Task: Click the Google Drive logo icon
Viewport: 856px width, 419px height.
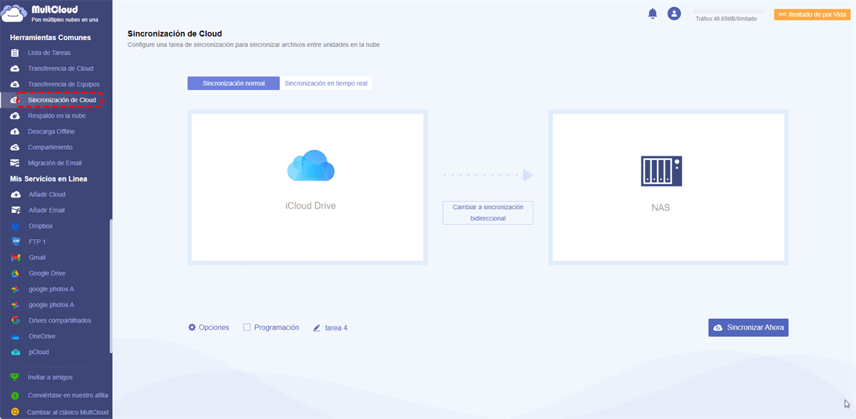Action: [x=15, y=273]
